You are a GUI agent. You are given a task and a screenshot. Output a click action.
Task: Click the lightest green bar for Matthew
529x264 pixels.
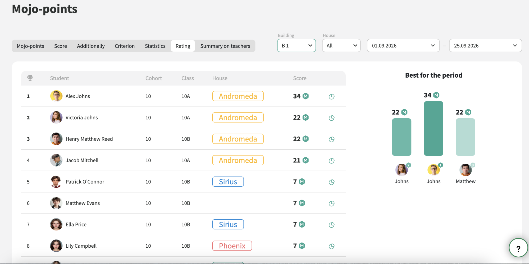(x=465, y=137)
